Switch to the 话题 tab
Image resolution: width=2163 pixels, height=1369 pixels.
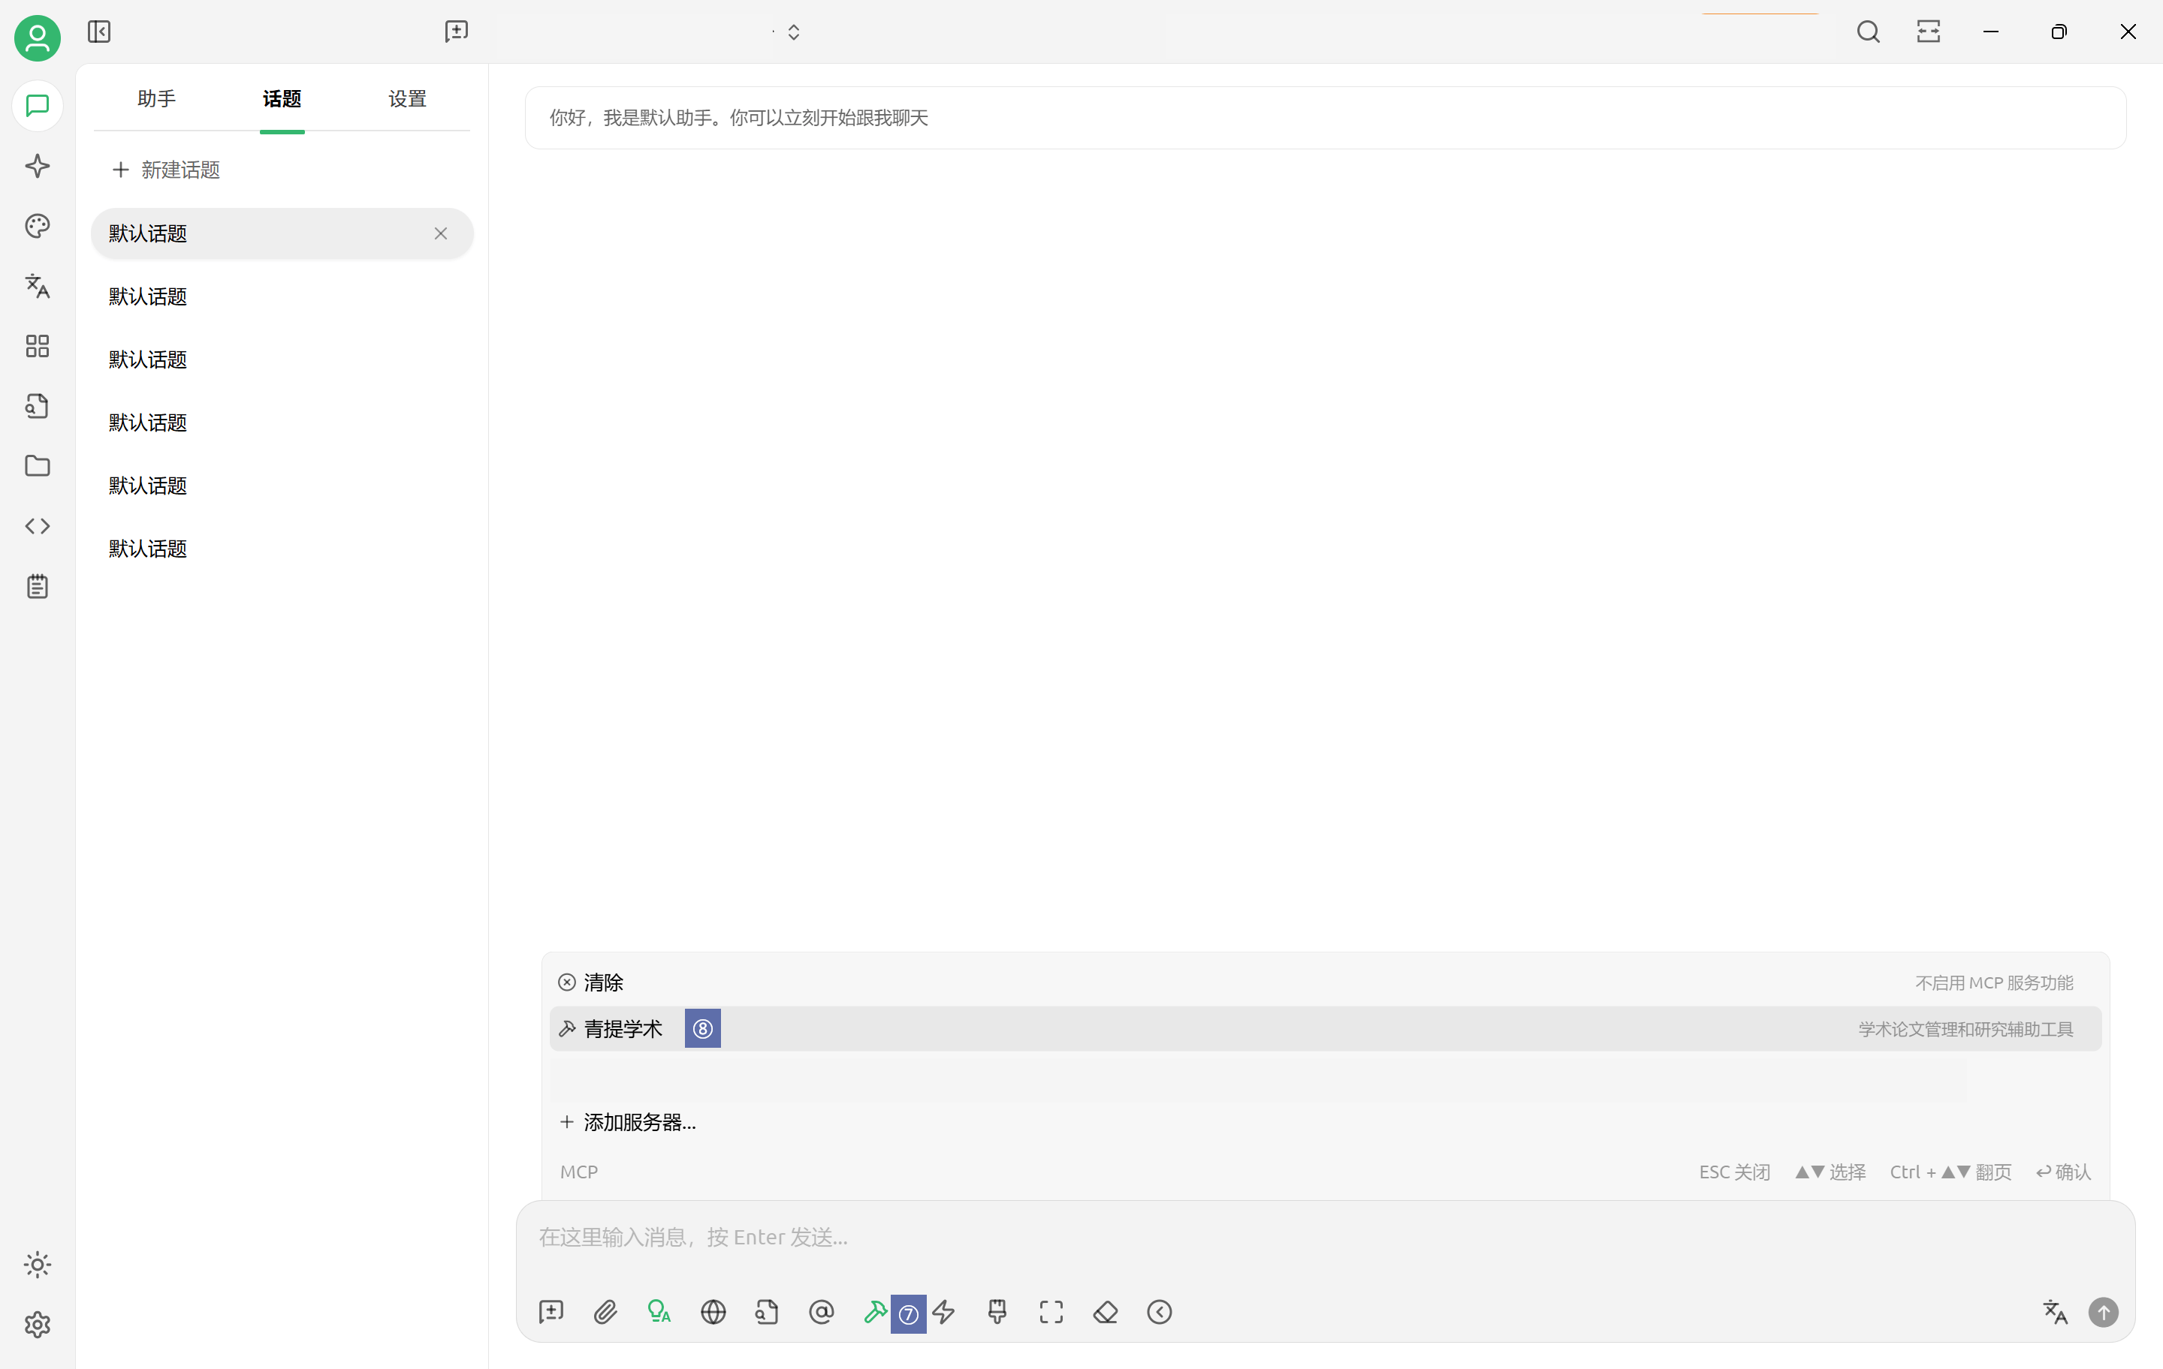[x=282, y=99]
